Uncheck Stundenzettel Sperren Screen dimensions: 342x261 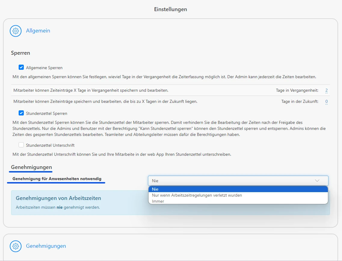coord(21,113)
